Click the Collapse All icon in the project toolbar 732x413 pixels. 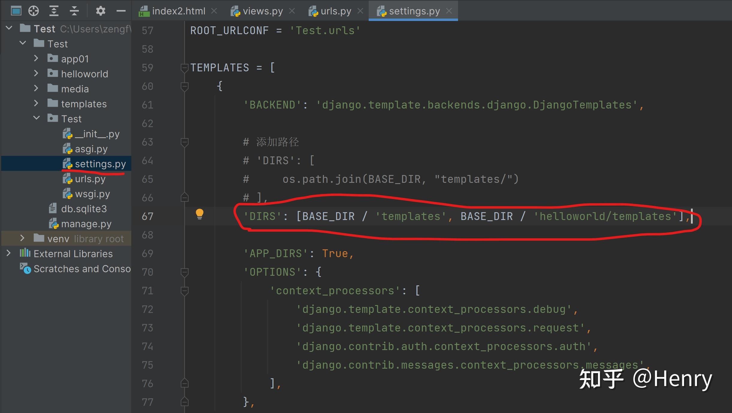pos(74,11)
